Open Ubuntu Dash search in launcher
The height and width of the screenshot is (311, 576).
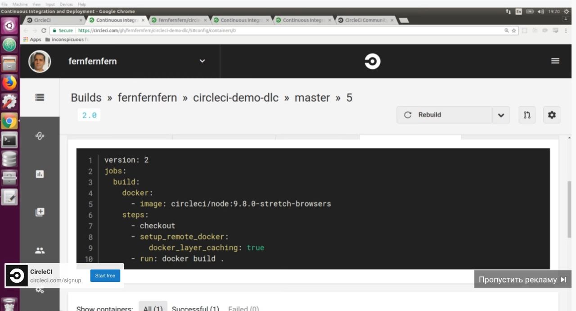(x=9, y=25)
